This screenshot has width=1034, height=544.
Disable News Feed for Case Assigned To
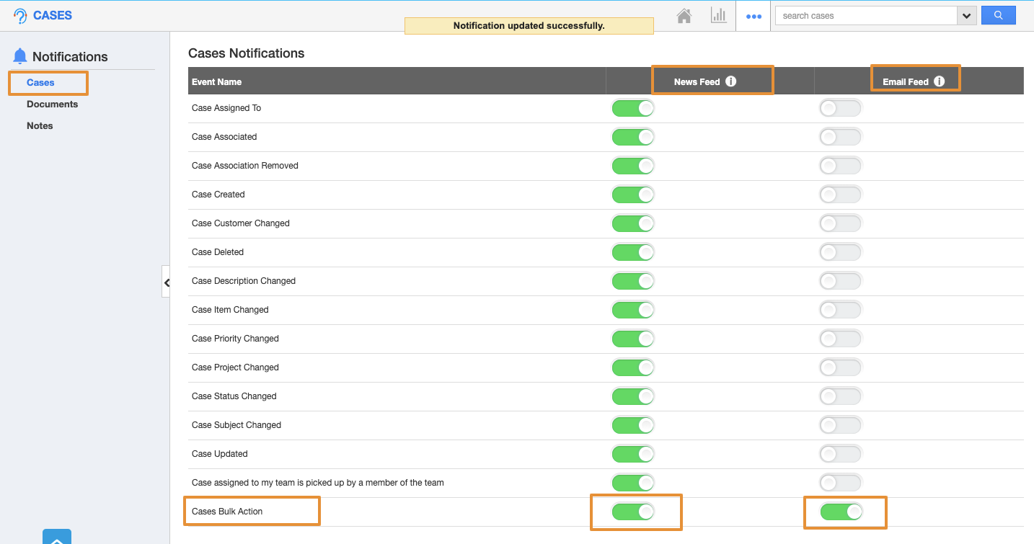(x=632, y=108)
